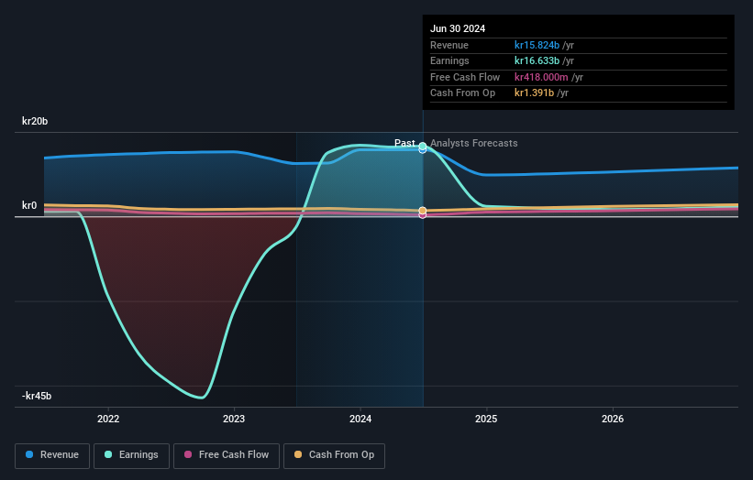Click the kr1.391b cash from op value
753x480 pixels.
(534, 93)
